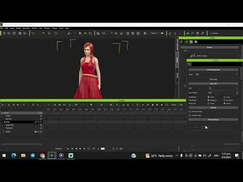Select the left radio button in second mode row
The height and width of the screenshot is (182, 243).
pyautogui.click(x=209, y=100)
